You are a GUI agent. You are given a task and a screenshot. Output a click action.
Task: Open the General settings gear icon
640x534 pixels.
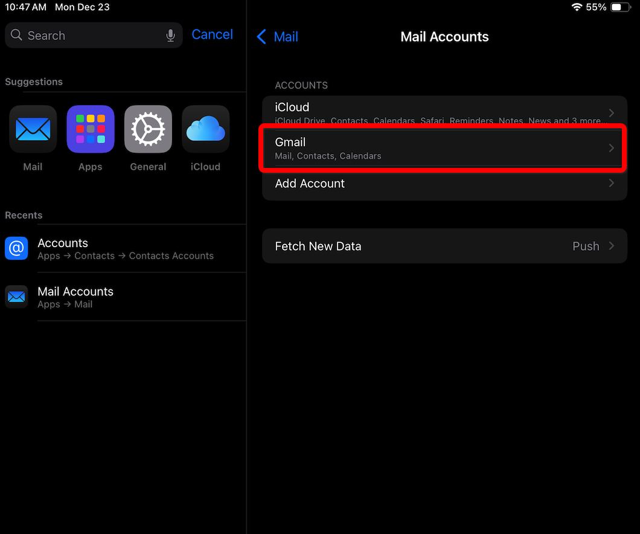(148, 129)
